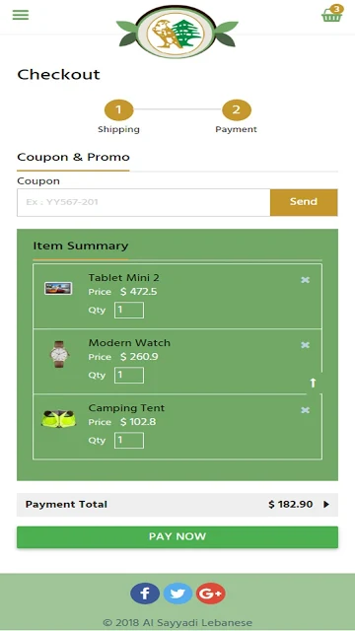Remove Camping Tent from cart
This screenshot has height=631, width=355.
pyautogui.click(x=306, y=410)
